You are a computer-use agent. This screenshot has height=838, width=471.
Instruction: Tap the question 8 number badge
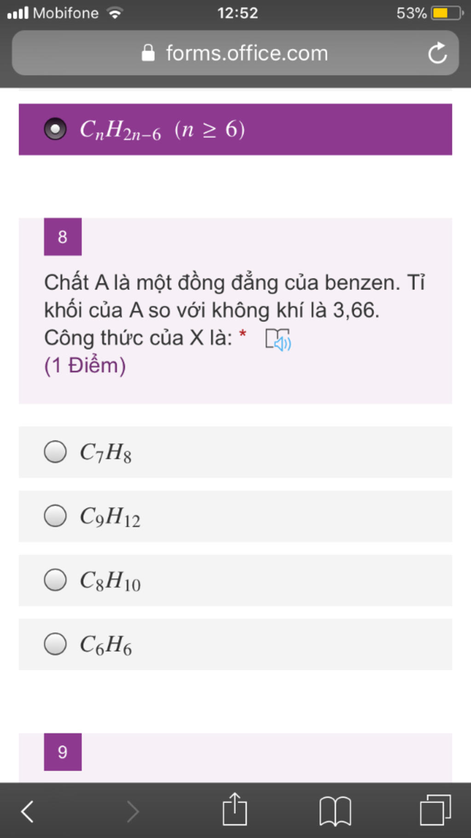tap(63, 237)
